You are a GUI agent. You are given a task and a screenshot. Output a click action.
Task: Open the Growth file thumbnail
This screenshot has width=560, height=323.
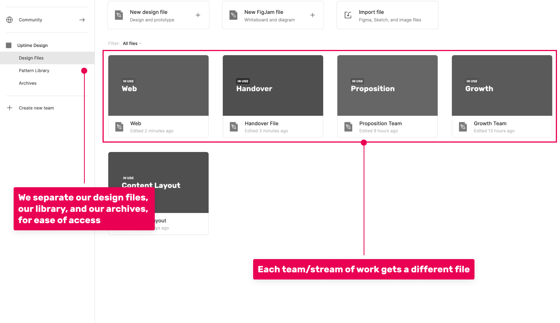(502, 85)
